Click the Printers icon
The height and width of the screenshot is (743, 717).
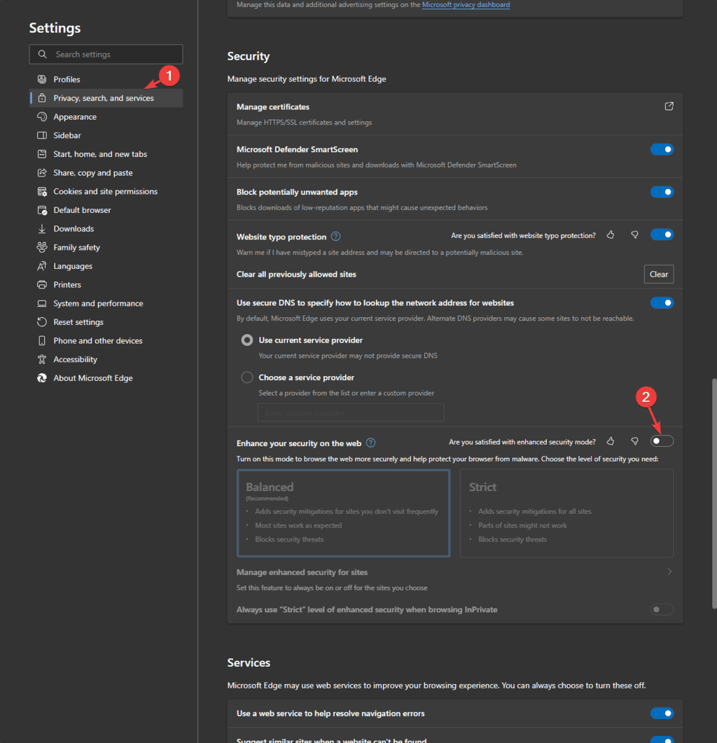(x=42, y=285)
